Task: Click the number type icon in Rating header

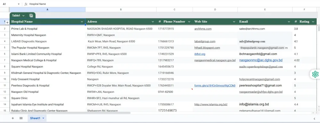Action: coord(296,22)
